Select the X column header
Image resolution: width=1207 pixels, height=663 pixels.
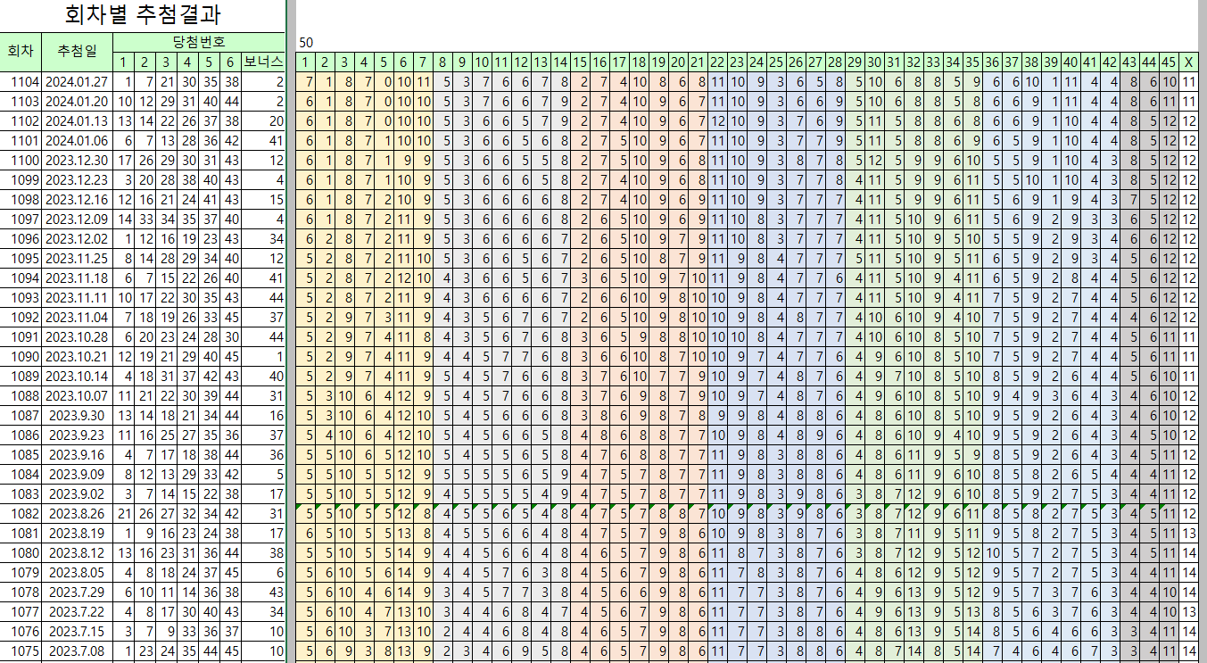(x=1188, y=62)
